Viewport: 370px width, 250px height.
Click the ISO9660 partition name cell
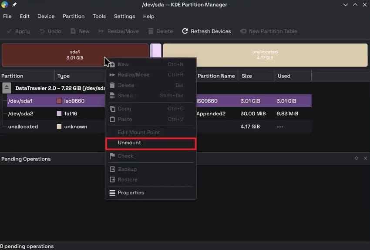(207, 101)
